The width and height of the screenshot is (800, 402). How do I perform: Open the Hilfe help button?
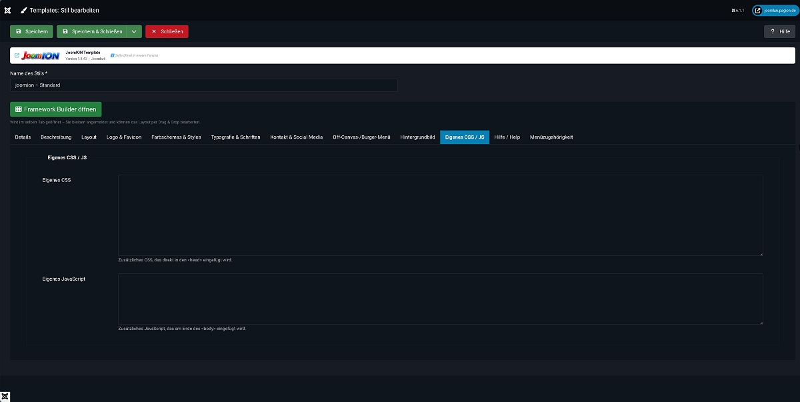click(x=779, y=31)
